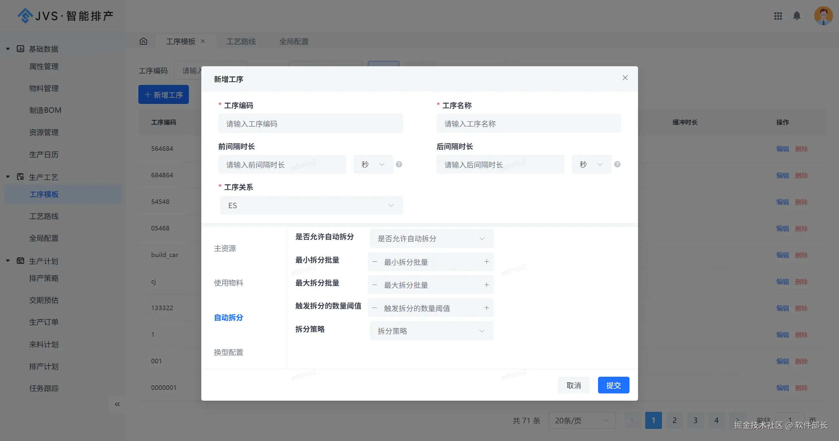Collapse sidebar with double-chevron icon
This screenshot has height=441, width=839.
tap(117, 404)
